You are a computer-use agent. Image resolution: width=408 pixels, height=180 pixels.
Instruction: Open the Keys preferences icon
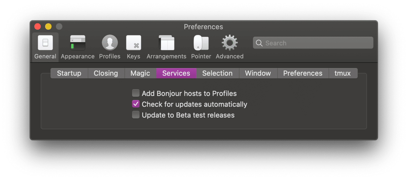click(x=134, y=43)
